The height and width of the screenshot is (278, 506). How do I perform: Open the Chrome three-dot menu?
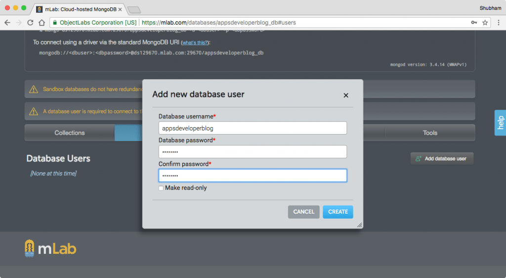tap(498, 23)
